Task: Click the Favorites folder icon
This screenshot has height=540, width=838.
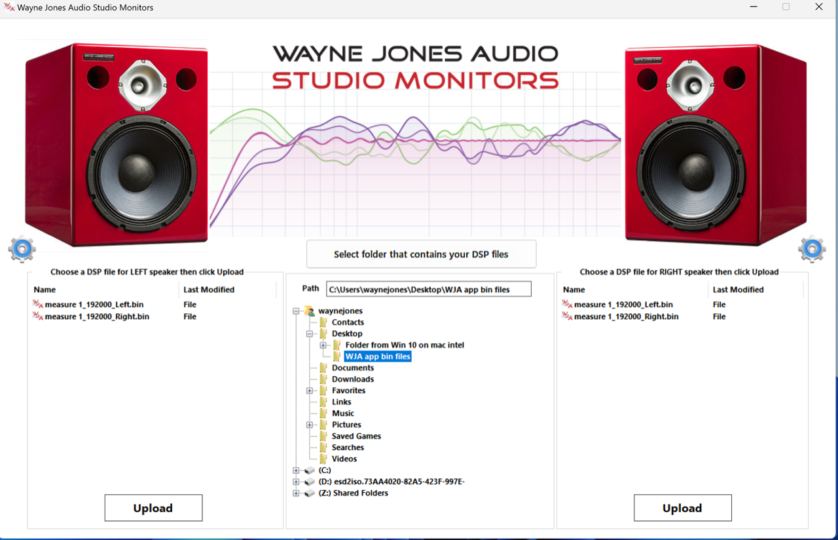Action: coord(323,391)
